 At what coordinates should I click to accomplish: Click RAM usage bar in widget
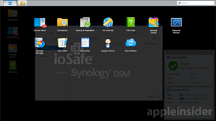point(191,98)
